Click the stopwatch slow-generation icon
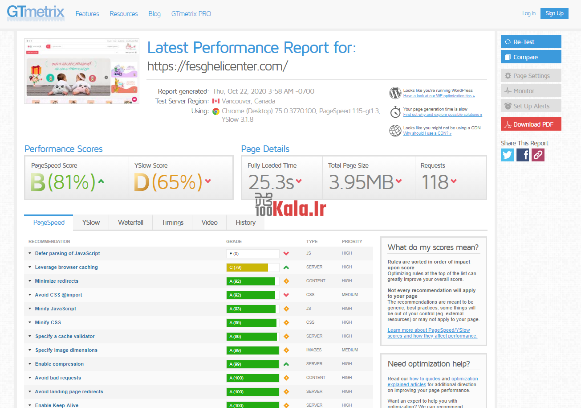This screenshot has width=581, height=408. coord(395,112)
